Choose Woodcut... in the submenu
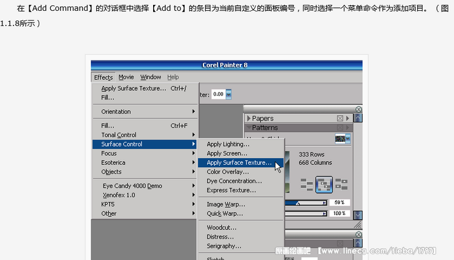The width and height of the screenshot is (454, 260). [241, 227]
